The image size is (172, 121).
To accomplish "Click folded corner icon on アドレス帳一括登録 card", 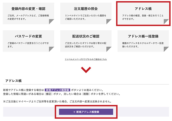I will [166, 49].
